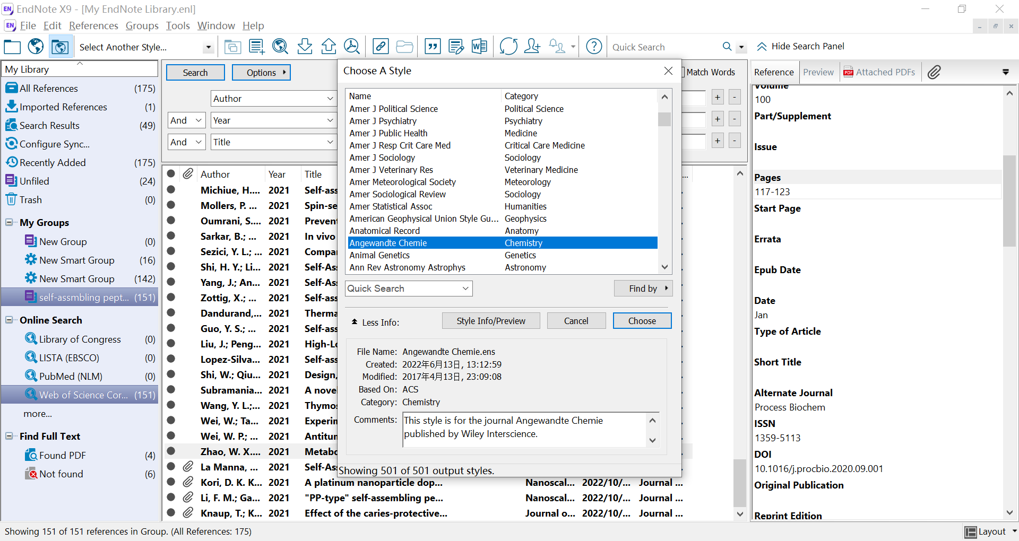Collapse the Find Full Text section
This screenshot has width=1019, height=541.
tap(10, 436)
